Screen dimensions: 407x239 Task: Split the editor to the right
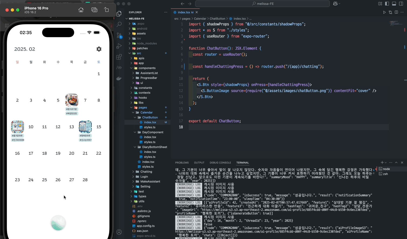pyautogui.click(x=396, y=12)
